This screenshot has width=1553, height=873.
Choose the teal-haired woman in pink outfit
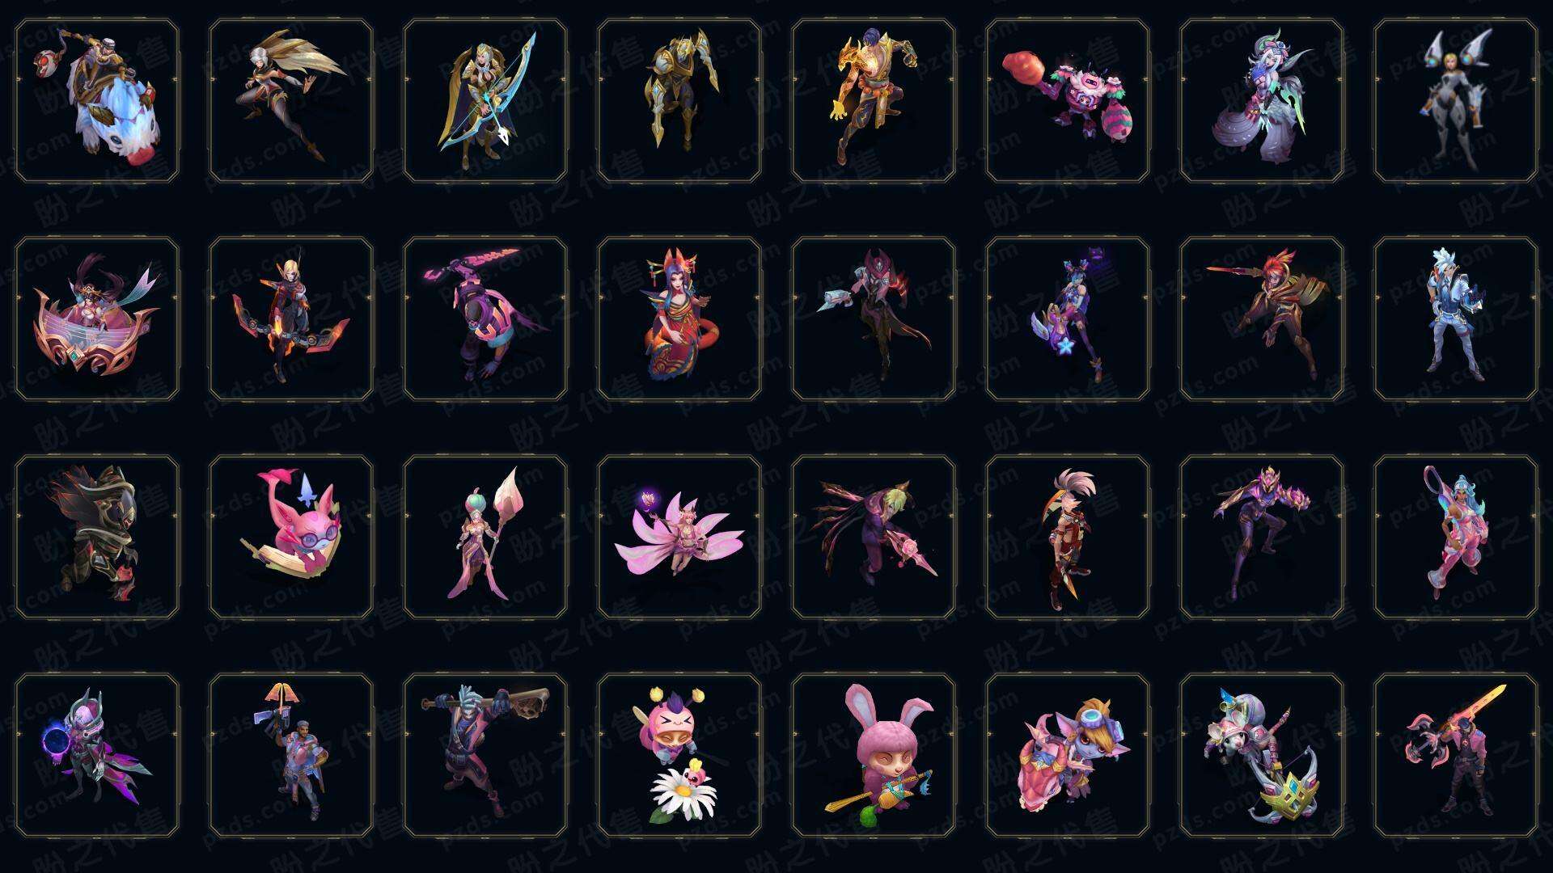[x=1456, y=538]
